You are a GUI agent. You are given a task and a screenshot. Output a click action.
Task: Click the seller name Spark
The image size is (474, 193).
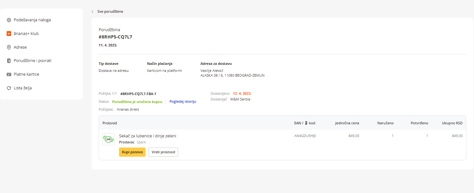(141, 142)
